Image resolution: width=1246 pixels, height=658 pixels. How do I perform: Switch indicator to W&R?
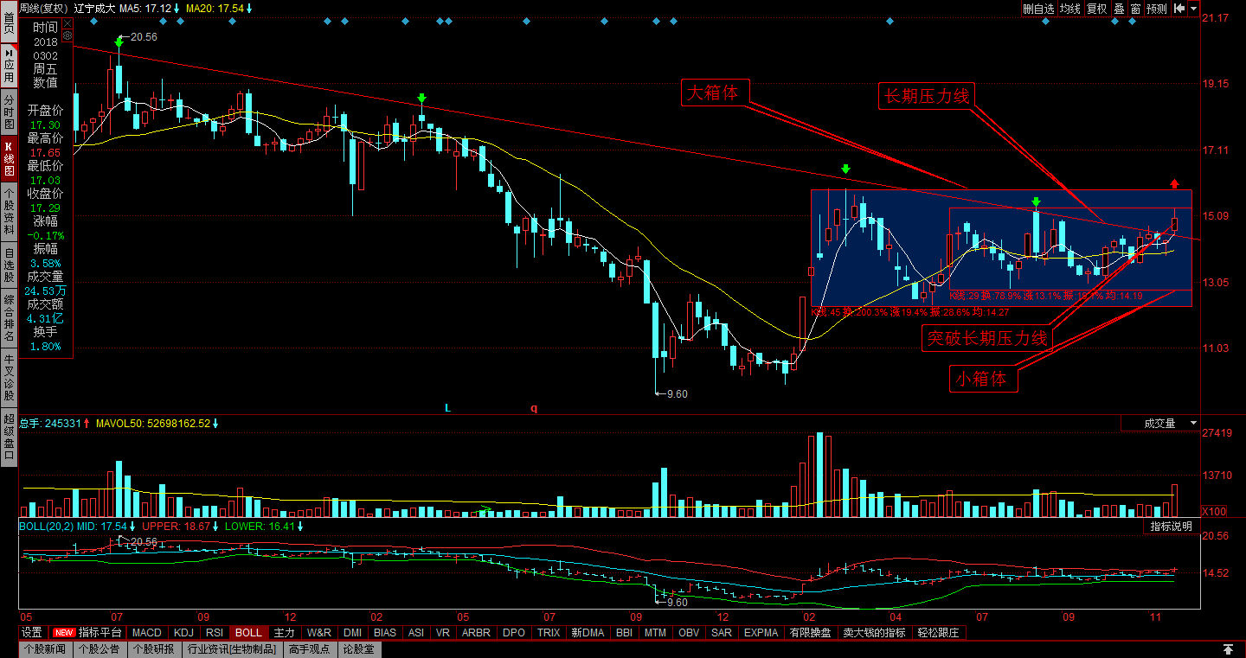pos(319,633)
